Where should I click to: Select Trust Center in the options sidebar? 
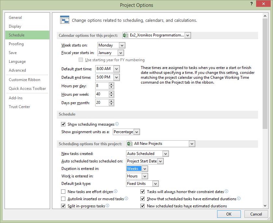(x=27, y=107)
